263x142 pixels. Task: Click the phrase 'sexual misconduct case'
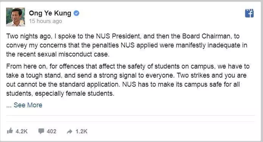pyautogui.click(x=73, y=54)
